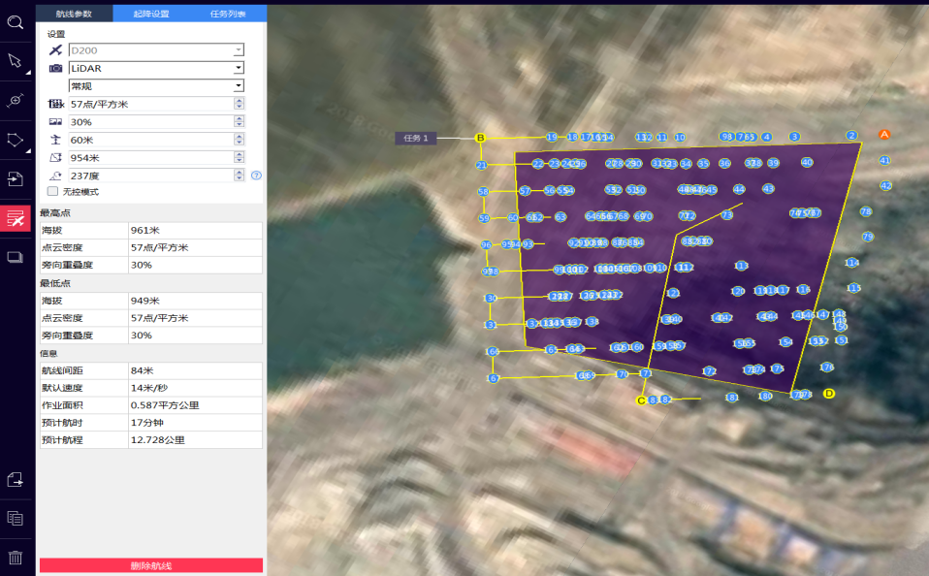Click the red 删除航线 button

click(x=151, y=565)
